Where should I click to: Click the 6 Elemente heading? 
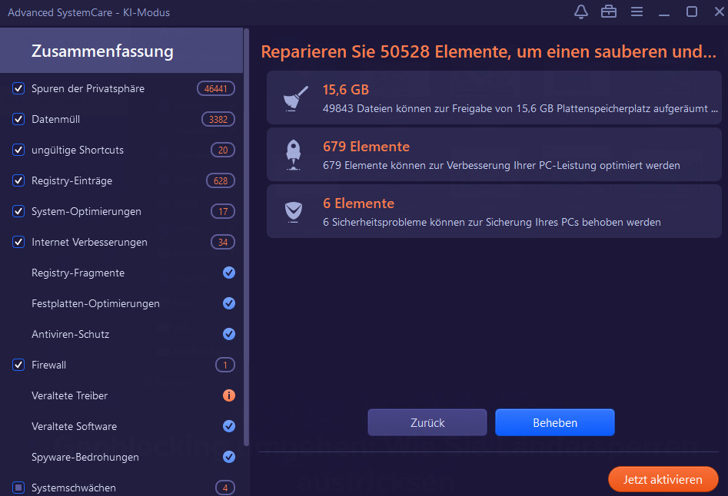(x=358, y=203)
